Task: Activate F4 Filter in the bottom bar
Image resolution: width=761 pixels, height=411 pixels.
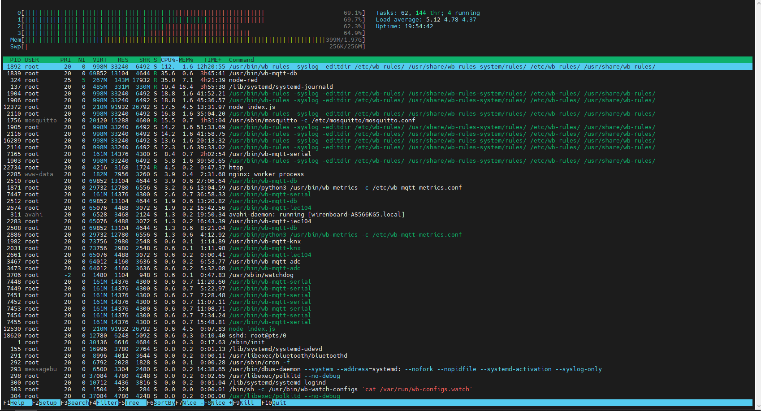Action: (x=104, y=402)
